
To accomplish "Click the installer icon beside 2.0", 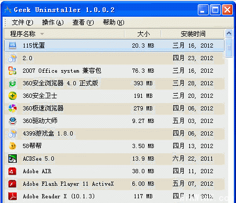I will pos(13,58).
